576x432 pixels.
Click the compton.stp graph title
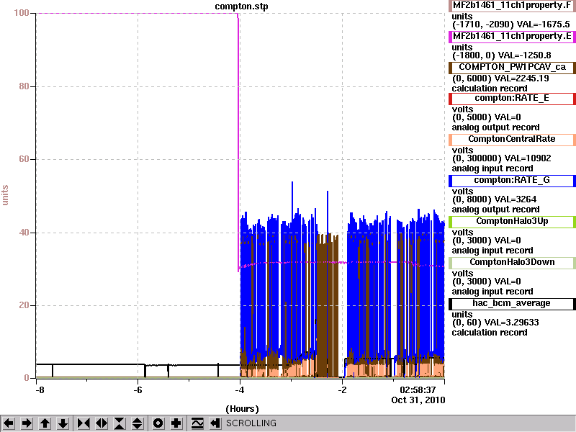(x=241, y=6)
